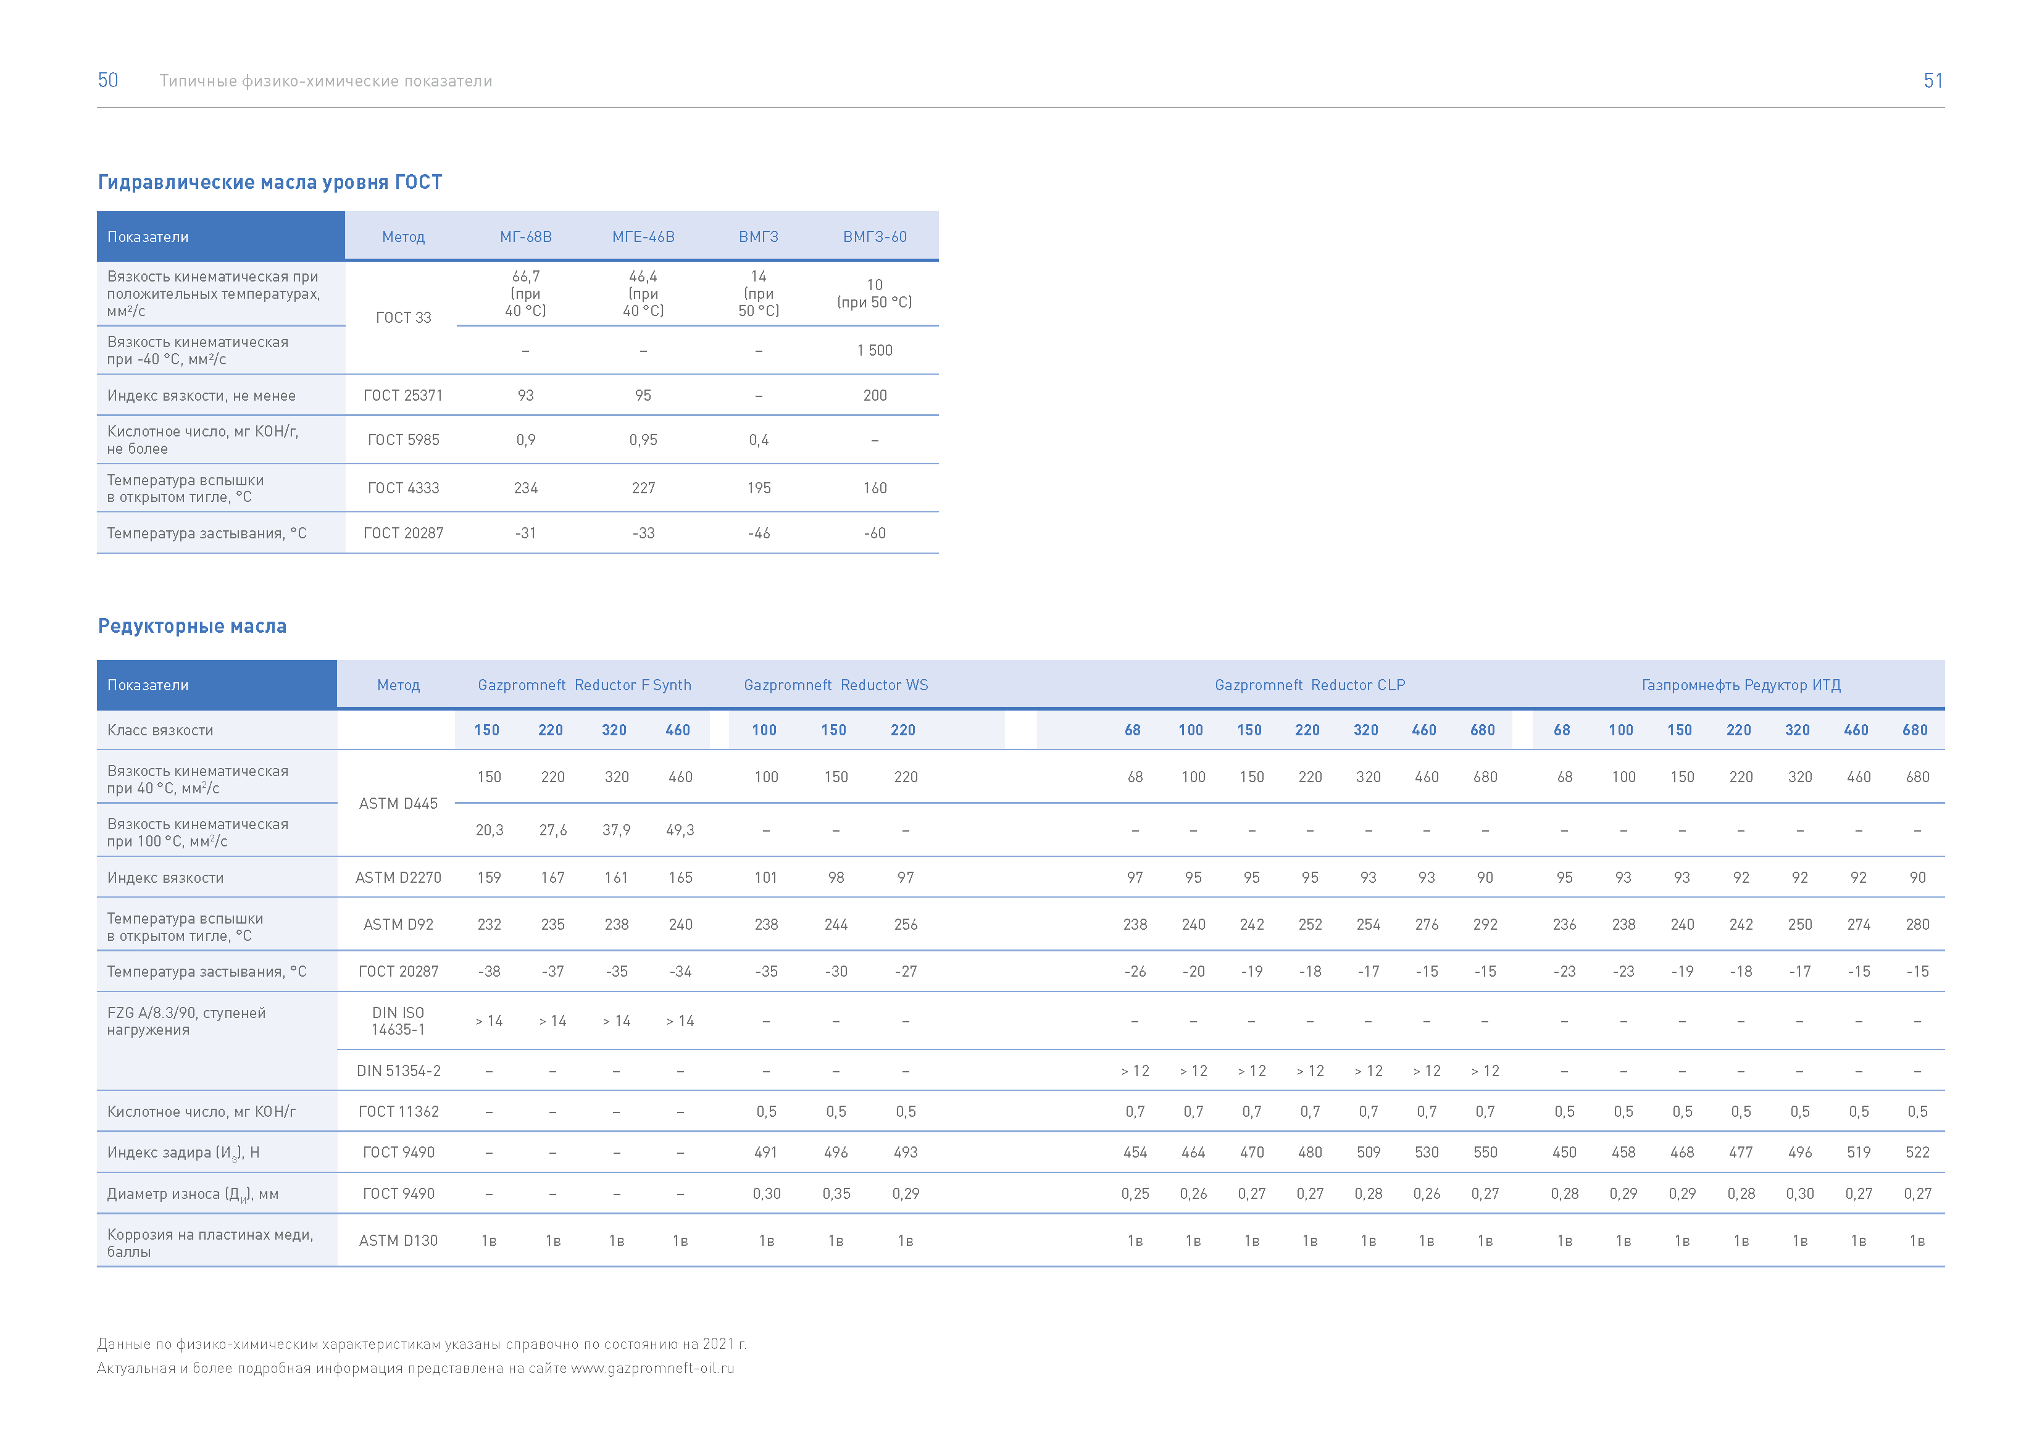This screenshot has width=2042, height=1444.
Task: Click the flash point value 256
Action: tap(906, 925)
